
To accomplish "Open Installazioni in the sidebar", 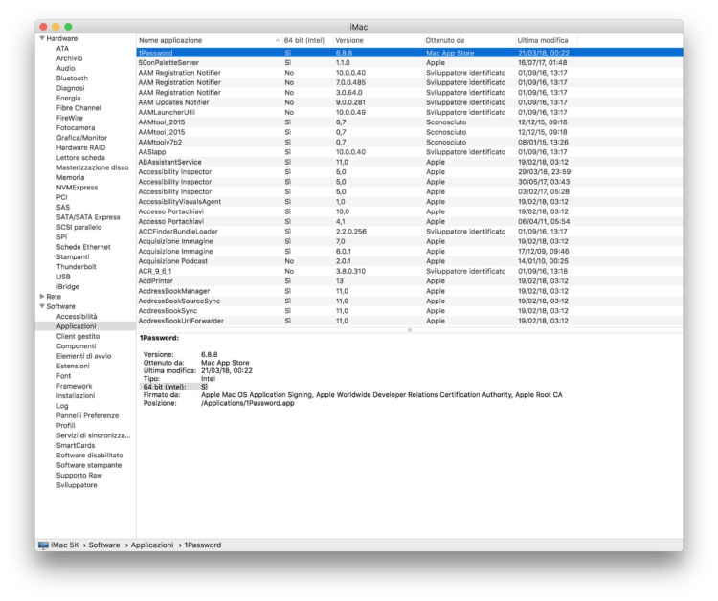I will pyautogui.click(x=76, y=395).
